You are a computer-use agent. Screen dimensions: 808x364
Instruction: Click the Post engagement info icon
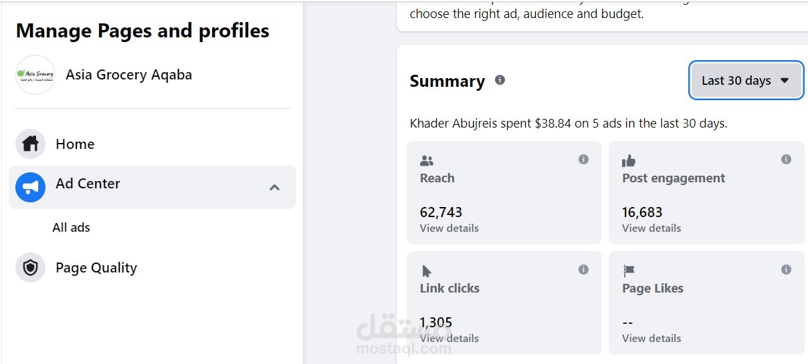point(786,160)
